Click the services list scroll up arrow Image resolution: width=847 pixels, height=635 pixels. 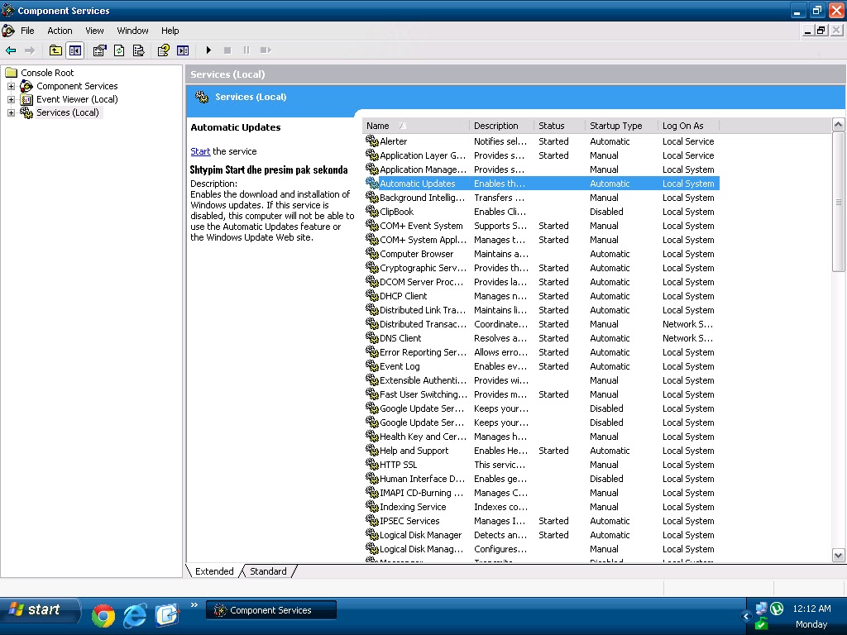tap(838, 126)
